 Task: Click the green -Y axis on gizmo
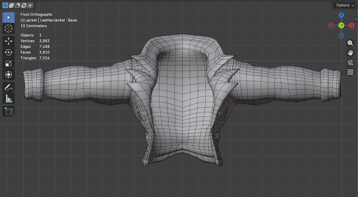[341, 25]
